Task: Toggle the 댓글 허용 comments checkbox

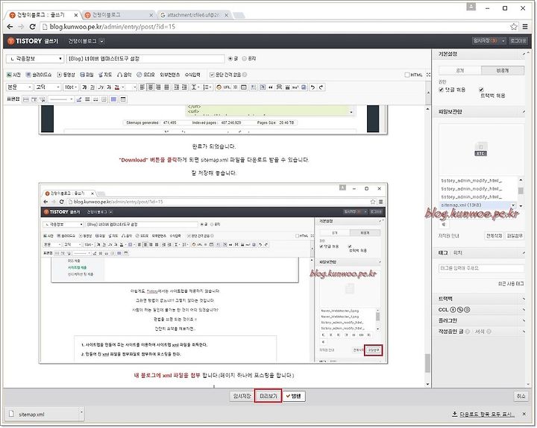Action: [x=441, y=90]
